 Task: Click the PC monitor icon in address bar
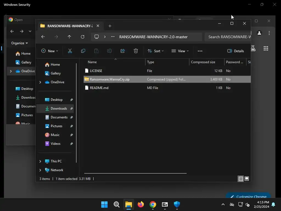tap(97, 37)
